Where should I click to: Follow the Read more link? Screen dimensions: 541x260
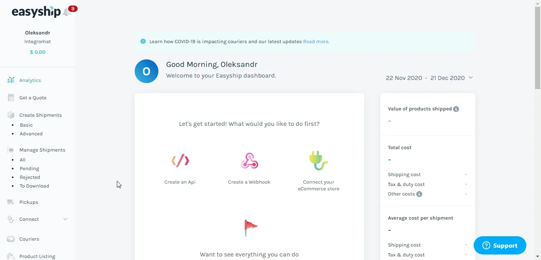click(316, 41)
